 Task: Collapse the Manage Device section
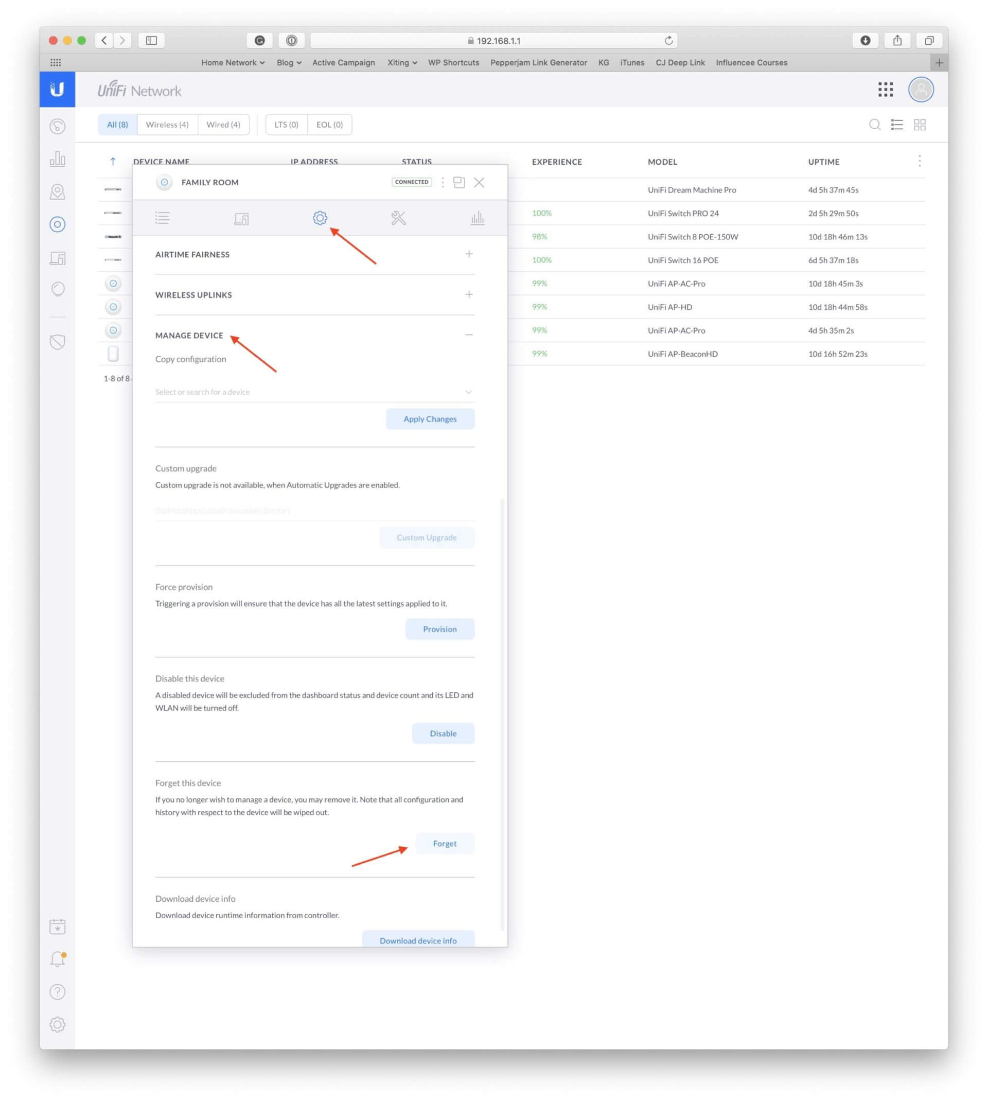(469, 335)
